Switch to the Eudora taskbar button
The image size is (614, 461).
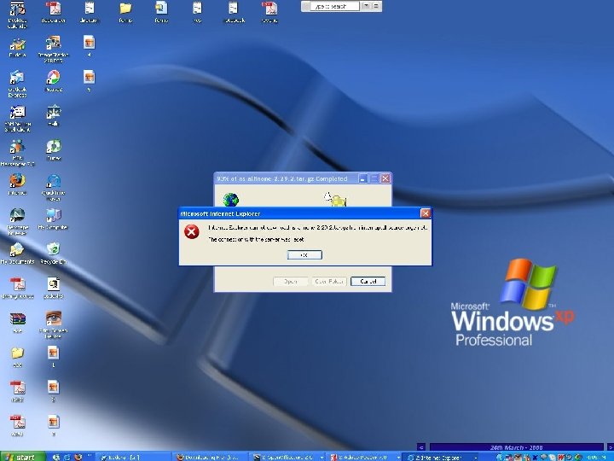tap(133, 457)
